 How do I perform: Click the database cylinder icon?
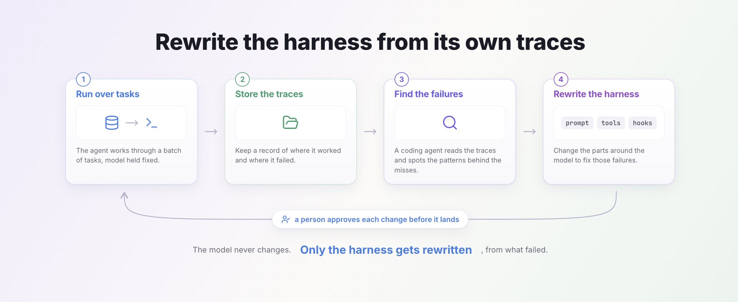pyautogui.click(x=112, y=123)
